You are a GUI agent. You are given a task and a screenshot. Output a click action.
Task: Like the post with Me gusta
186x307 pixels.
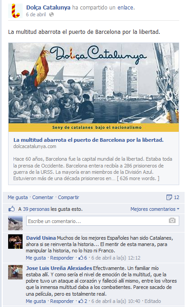[x=18, y=197]
